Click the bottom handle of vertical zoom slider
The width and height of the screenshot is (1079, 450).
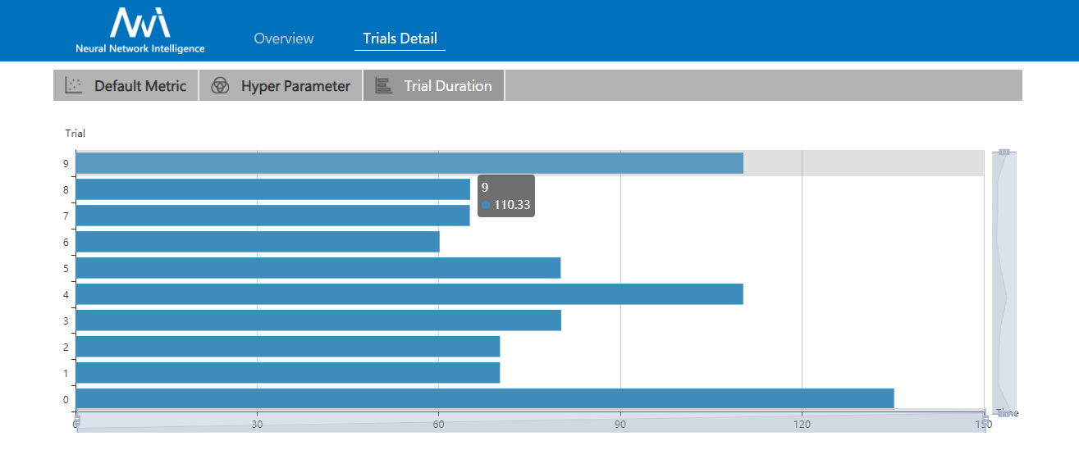(x=1004, y=413)
